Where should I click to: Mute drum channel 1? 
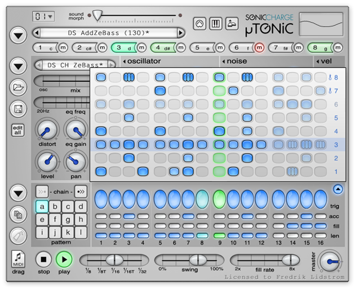point(63,47)
